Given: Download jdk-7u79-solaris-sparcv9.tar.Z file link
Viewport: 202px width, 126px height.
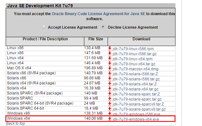Looking at the screenshot, I should pyautogui.click(x=138, y=104).
